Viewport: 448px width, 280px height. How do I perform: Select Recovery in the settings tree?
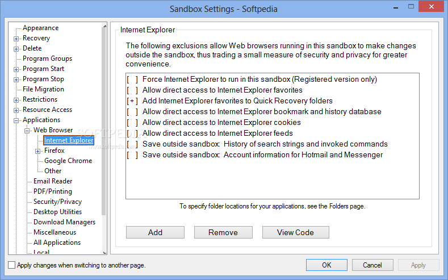[x=36, y=38]
